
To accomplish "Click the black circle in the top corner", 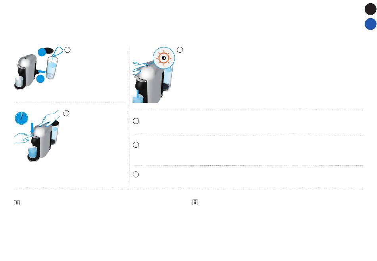I will tap(371, 9).
